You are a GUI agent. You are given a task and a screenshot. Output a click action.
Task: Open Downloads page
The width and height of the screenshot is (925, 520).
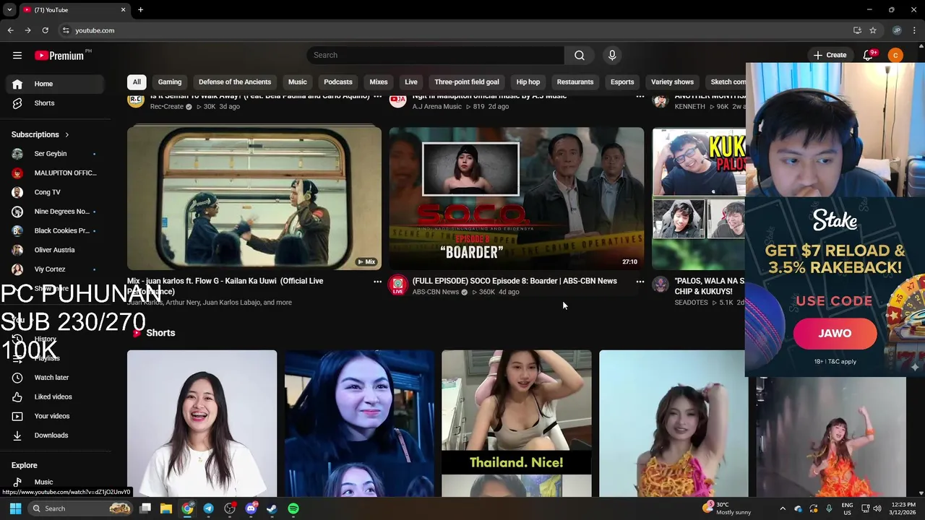[x=56, y=435]
